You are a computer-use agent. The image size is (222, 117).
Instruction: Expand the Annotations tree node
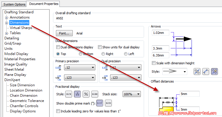[x=6, y=17]
